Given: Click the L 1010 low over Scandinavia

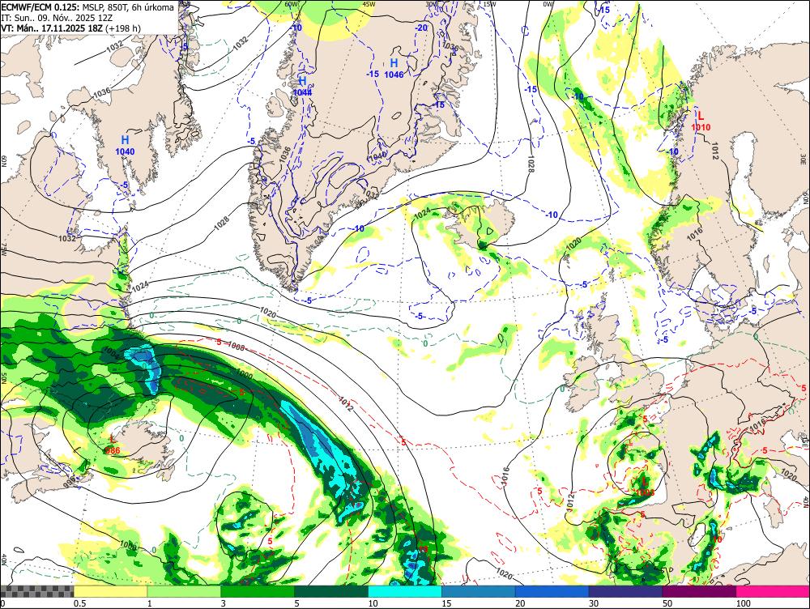Looking at the screenshot, I should click(701, 121).
